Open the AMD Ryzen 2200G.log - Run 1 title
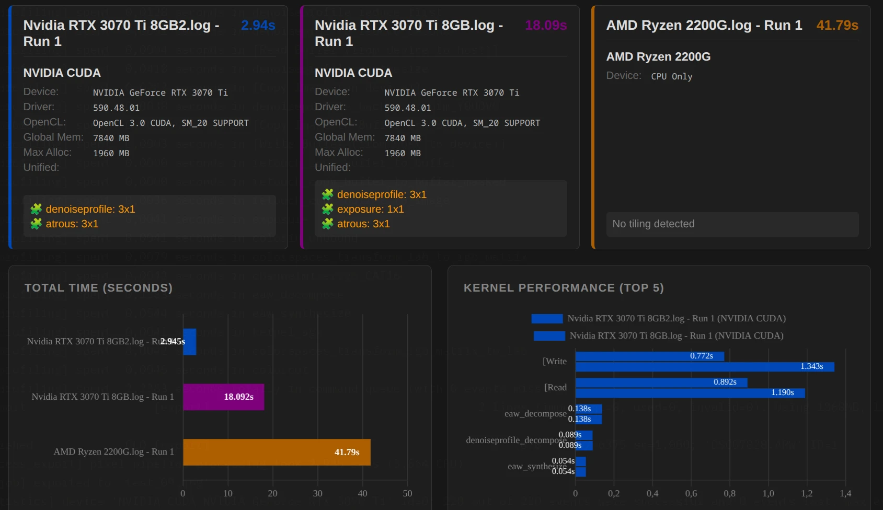 [704, 25]
